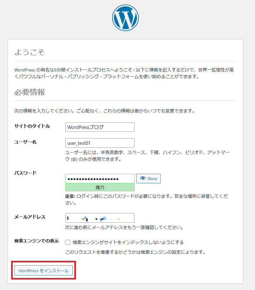Select the メールアドレス input field
The image size is (255, 290).
pos(100,218)
